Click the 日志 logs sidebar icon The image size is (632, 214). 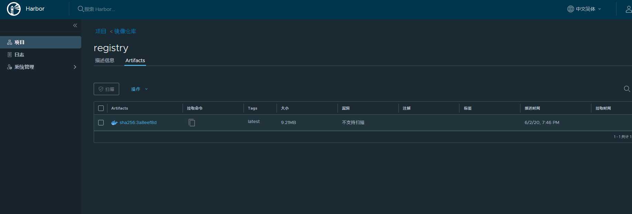10,55
